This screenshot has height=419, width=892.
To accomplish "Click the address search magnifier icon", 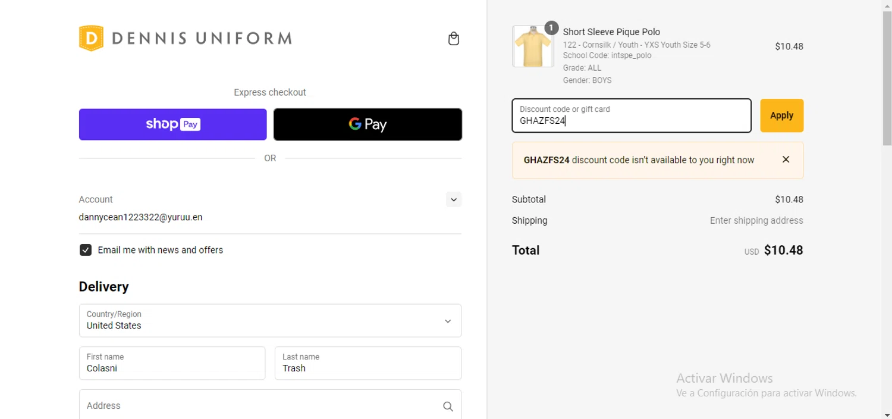I will (448, 407).
